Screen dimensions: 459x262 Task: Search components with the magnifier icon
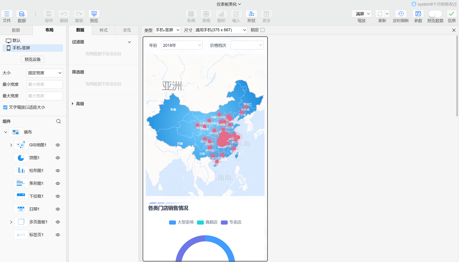point(58,121)
